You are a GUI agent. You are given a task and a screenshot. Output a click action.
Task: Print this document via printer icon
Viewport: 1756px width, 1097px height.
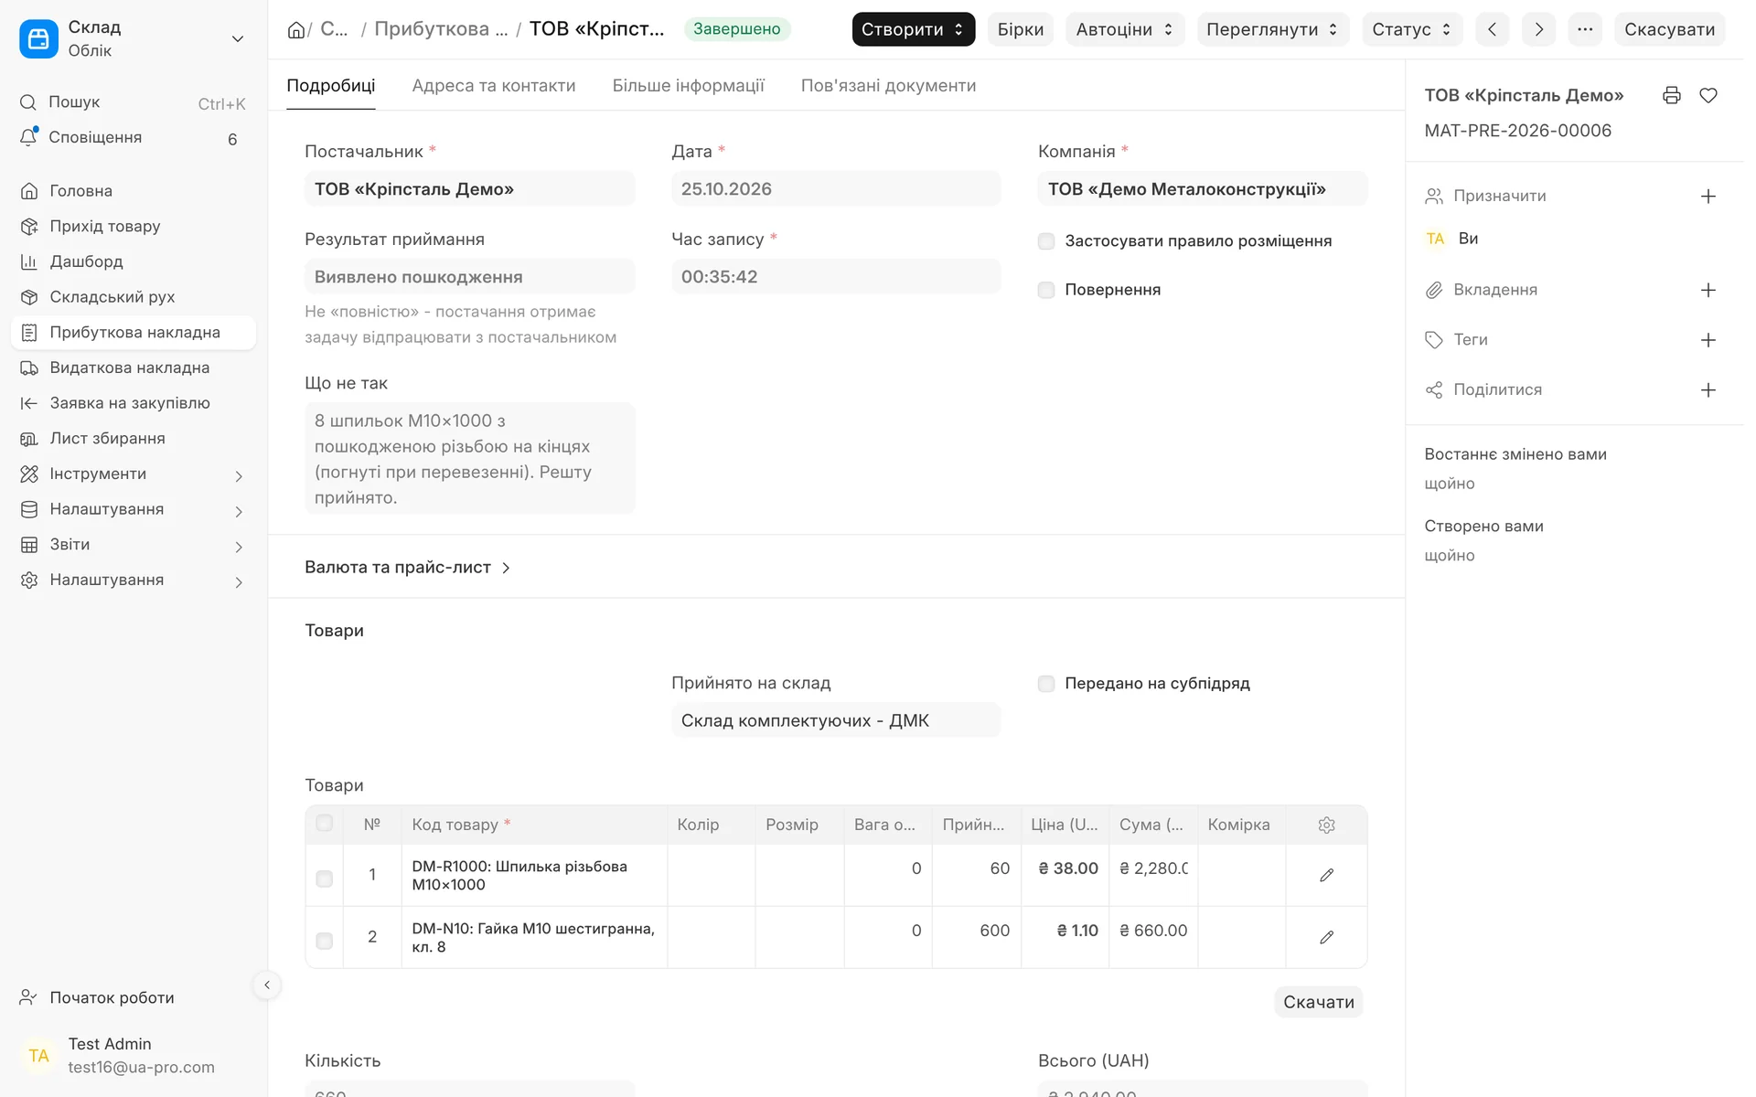[1672, 95]
